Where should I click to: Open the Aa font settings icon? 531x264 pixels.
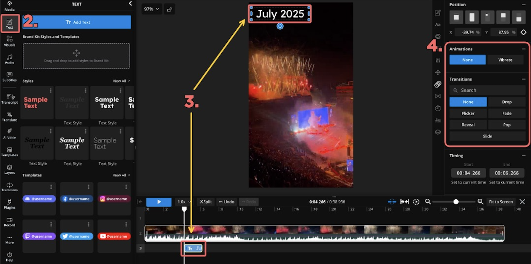438,24
